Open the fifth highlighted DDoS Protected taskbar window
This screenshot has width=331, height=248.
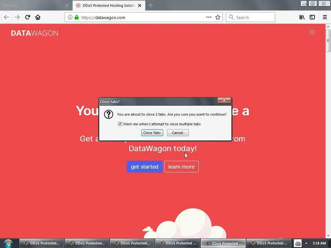pyautogui.click(x=223, y=243)
